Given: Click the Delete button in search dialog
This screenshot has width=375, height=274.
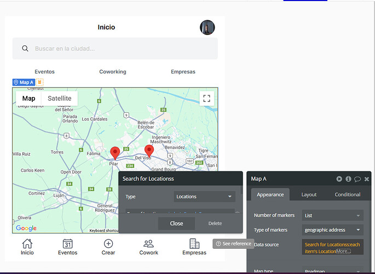Looking at the screenshot, I should tap(215, 223).
